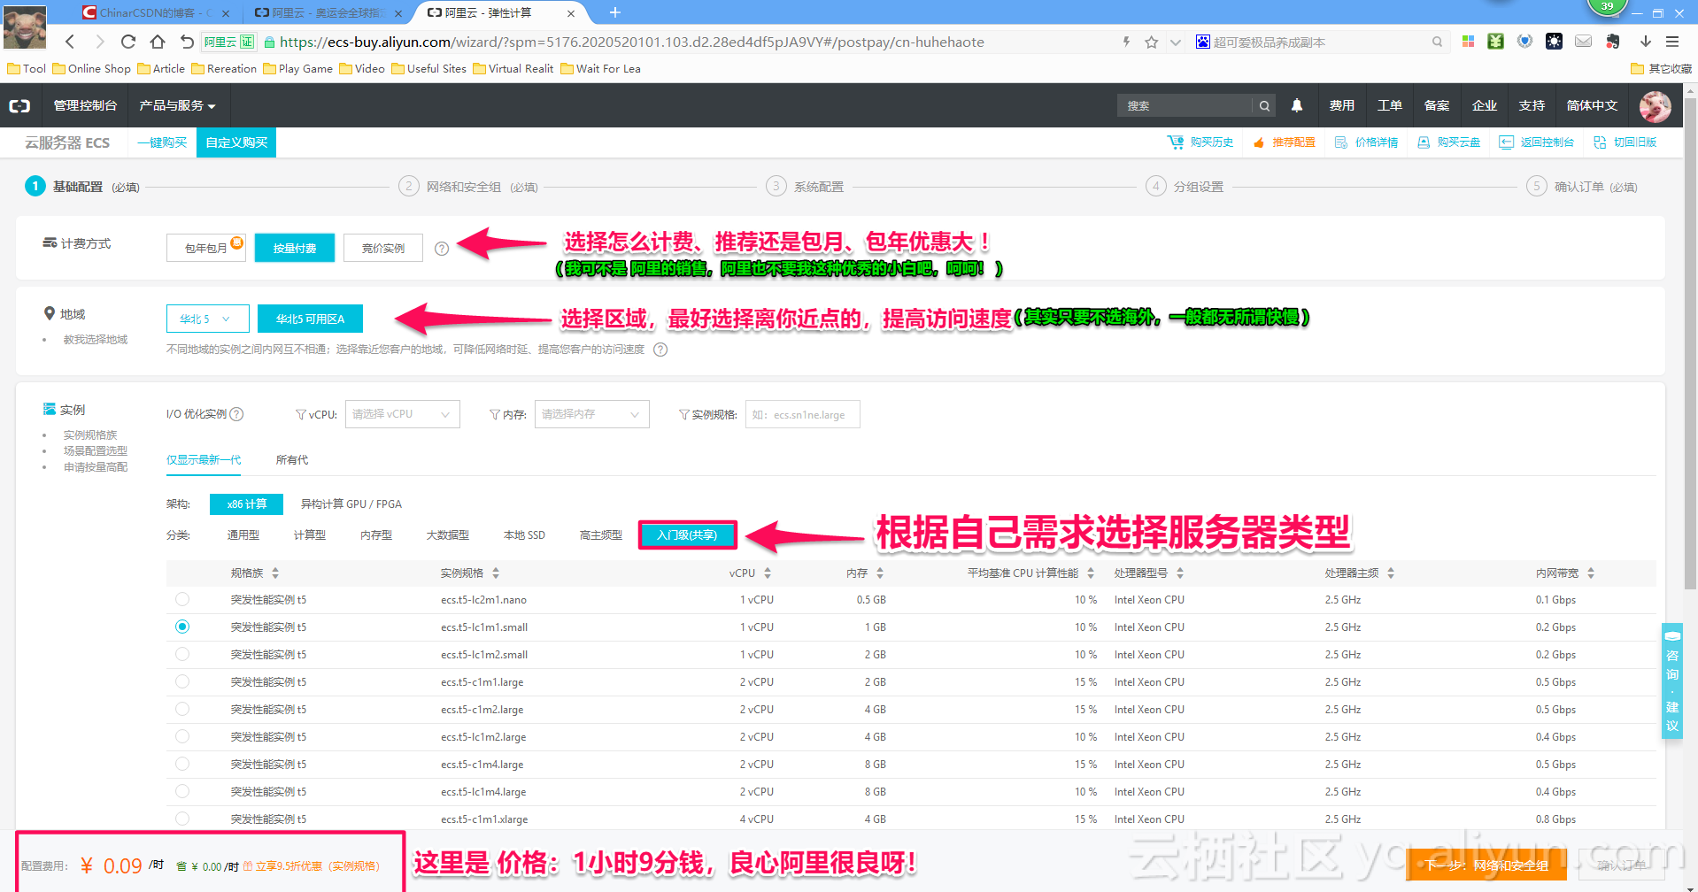Select radio for ecs.t5-lc1m4.large
The height and width of the screenshot is (892, 1698).
pyautogui.click(x=182, y=791)
